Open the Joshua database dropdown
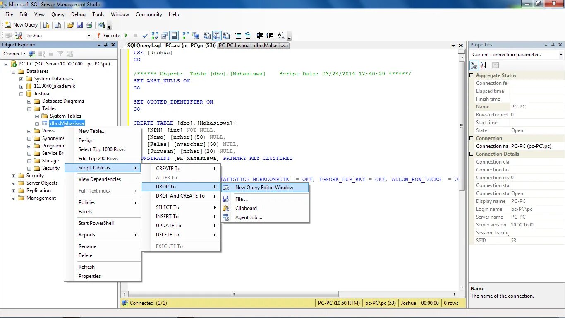 pyautogui.click(x=89, y=36)
